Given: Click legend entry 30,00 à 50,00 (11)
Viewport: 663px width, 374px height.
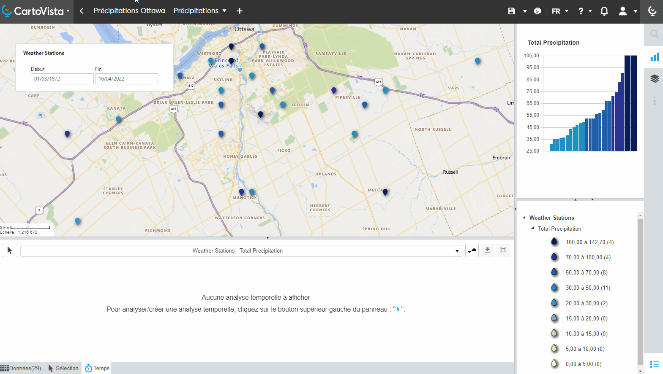Looking at the screenshot, I should click(x=588, y=288).
